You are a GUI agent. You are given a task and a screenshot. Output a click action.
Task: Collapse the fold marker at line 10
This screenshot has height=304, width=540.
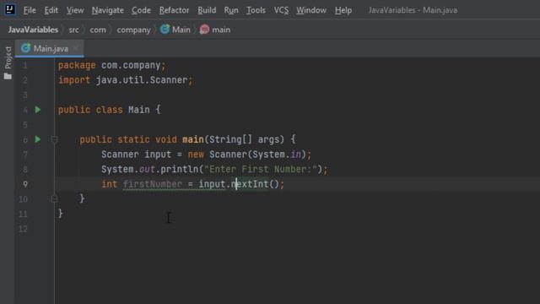tap(54, 199)
